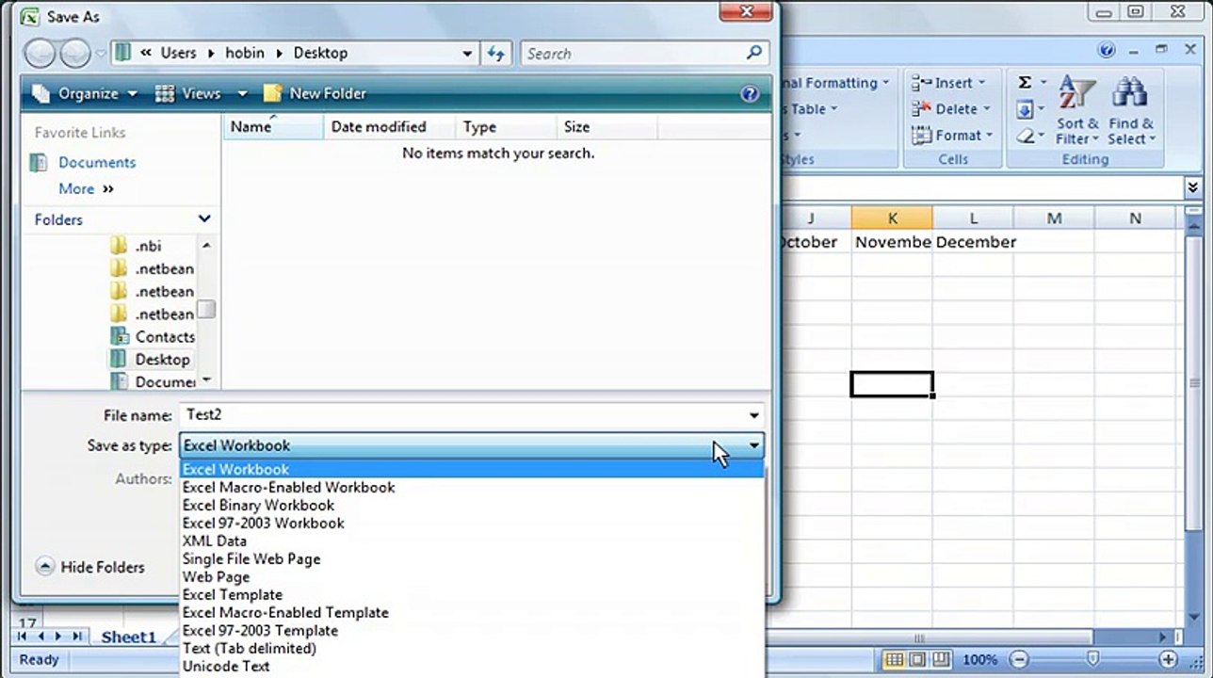Click the Documents favorite link
The image size is (1213, 678).
(97, 162)
